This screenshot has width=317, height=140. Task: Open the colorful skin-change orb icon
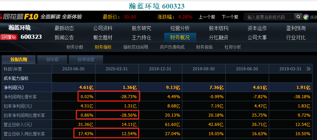tap(306, 17)
